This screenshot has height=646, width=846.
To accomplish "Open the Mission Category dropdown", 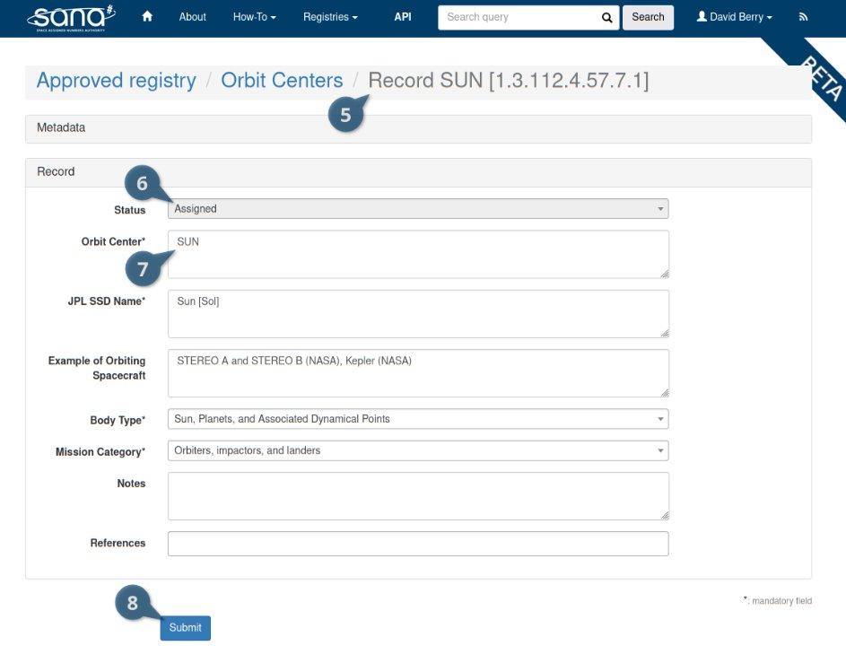I will point(418,450).
